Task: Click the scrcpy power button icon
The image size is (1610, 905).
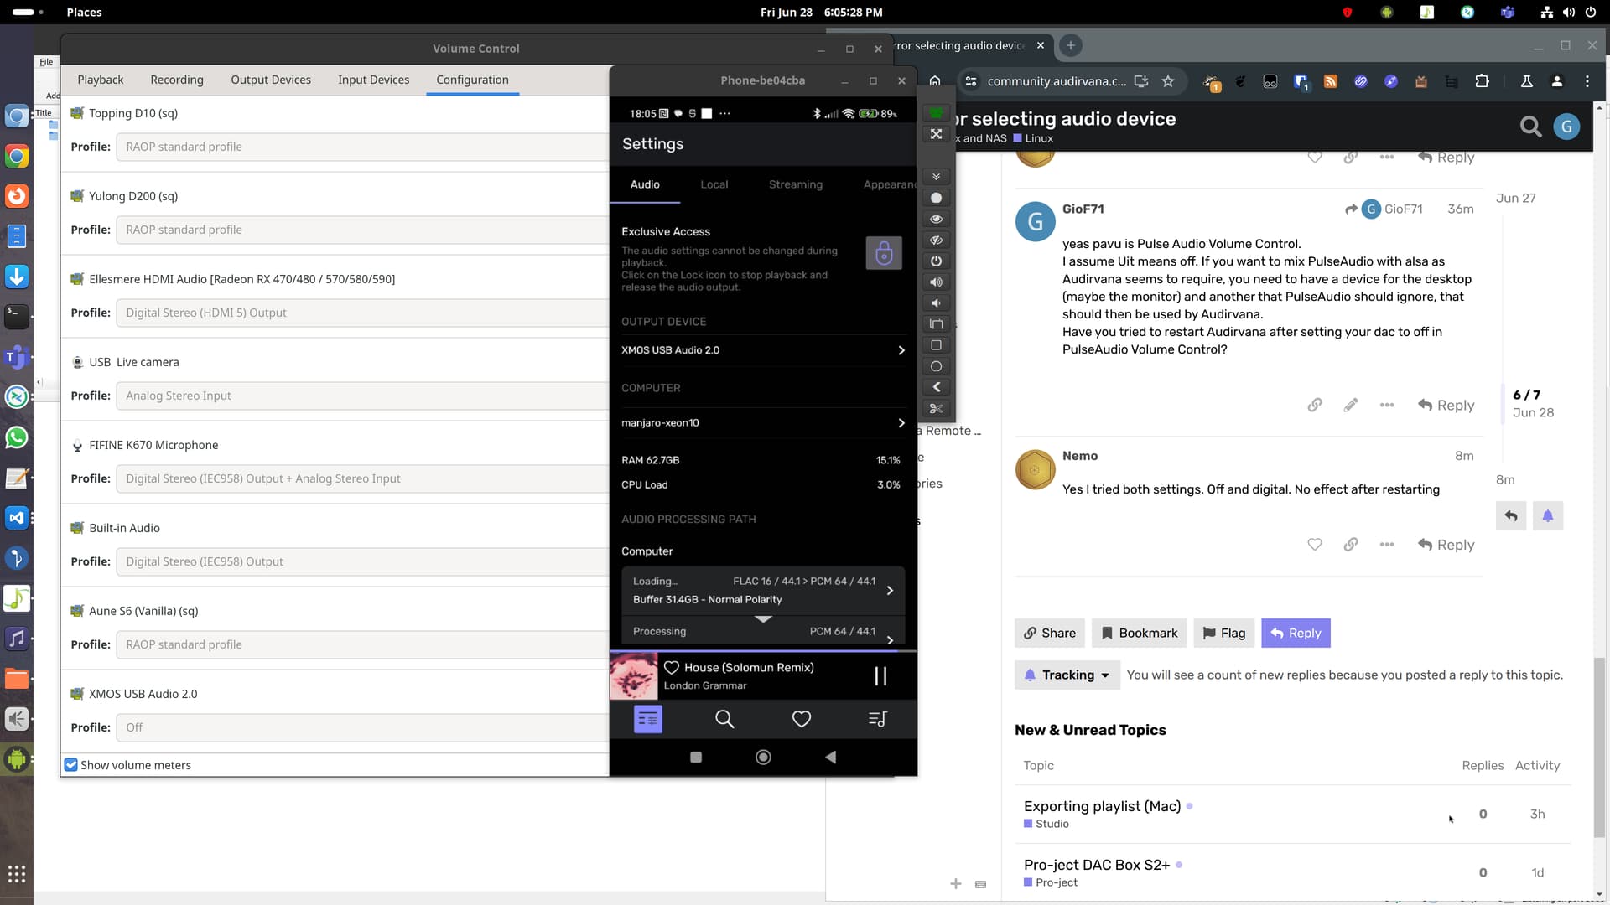Action: 936,261
